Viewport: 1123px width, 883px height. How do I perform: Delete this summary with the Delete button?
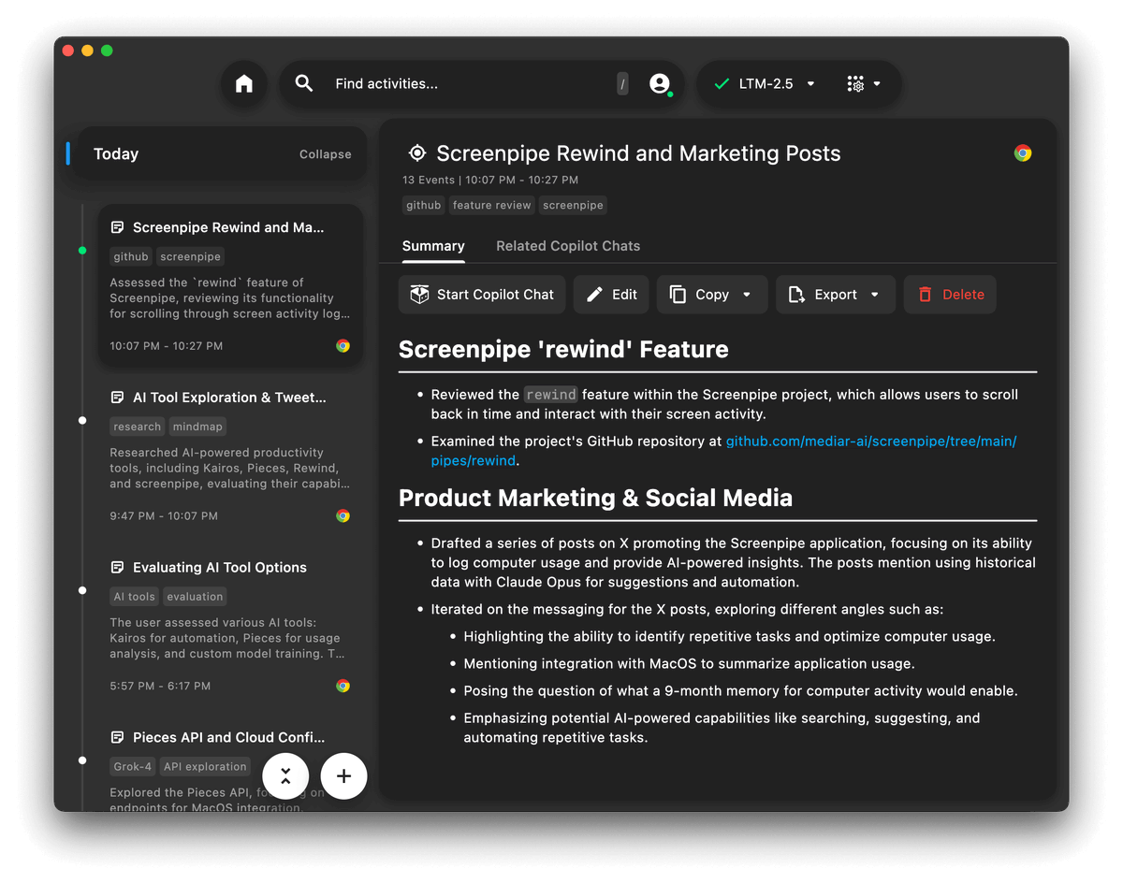pyautogui.click(x=950, y=295)
